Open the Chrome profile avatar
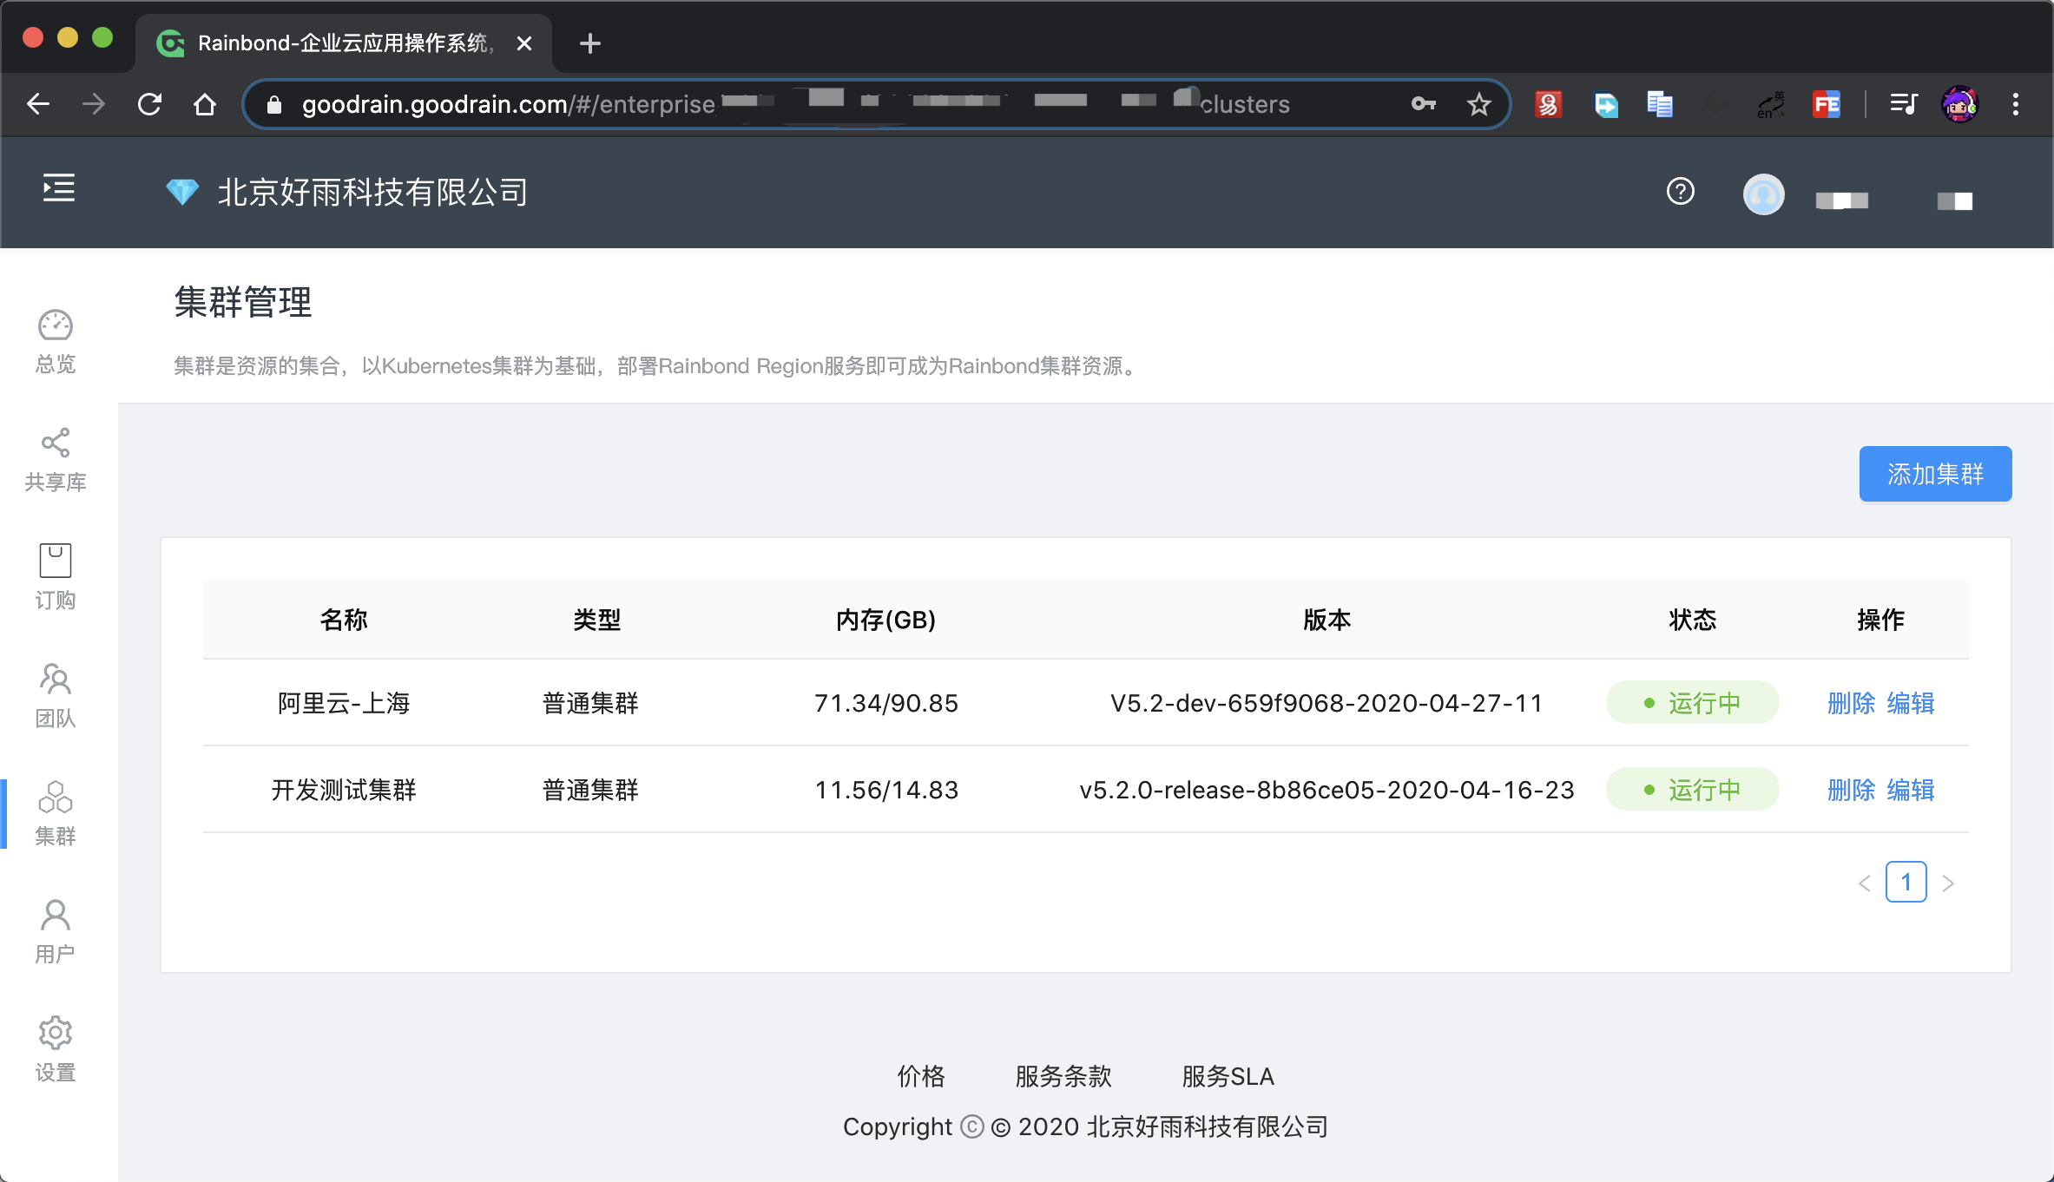This screenshot has height=1182, width=2054. [x=1960, y=104]
